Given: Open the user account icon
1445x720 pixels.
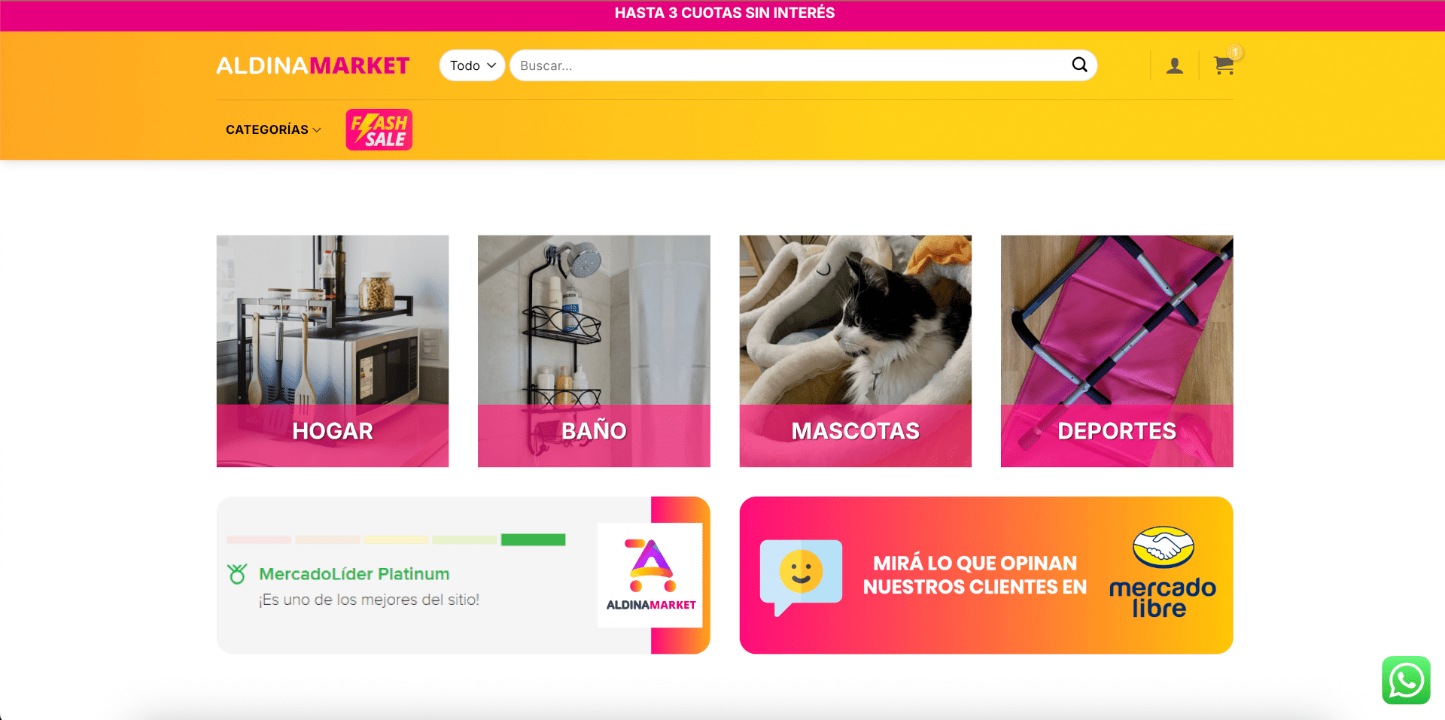Looking at the screenshot, I should (x=1174, y=66).
